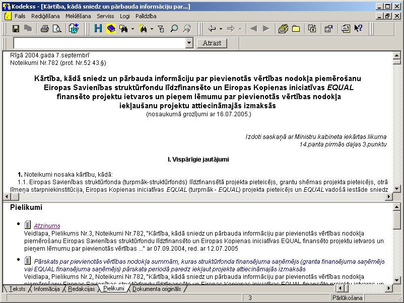The height and width of the screenshot is (303, 404).
Task: Click the document icon beside Pārskats attachment
Action: 28,261
